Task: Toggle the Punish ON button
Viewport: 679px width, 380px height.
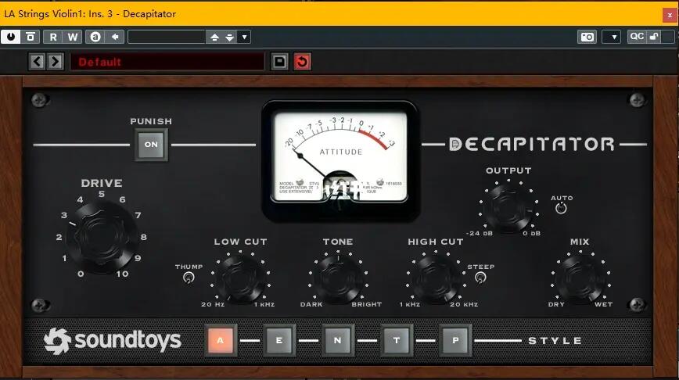Action: coord(151,145)
